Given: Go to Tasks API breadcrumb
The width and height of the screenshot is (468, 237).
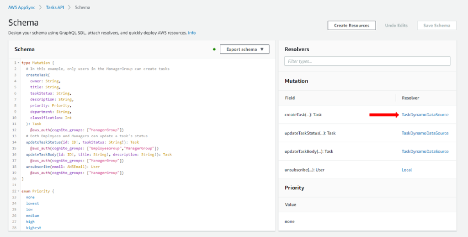Looking at the screenshot, I should [x=55, y=7].
